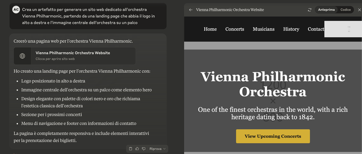
Task: Open the Riprova retry dropdown
Action: tap(157, 149)
